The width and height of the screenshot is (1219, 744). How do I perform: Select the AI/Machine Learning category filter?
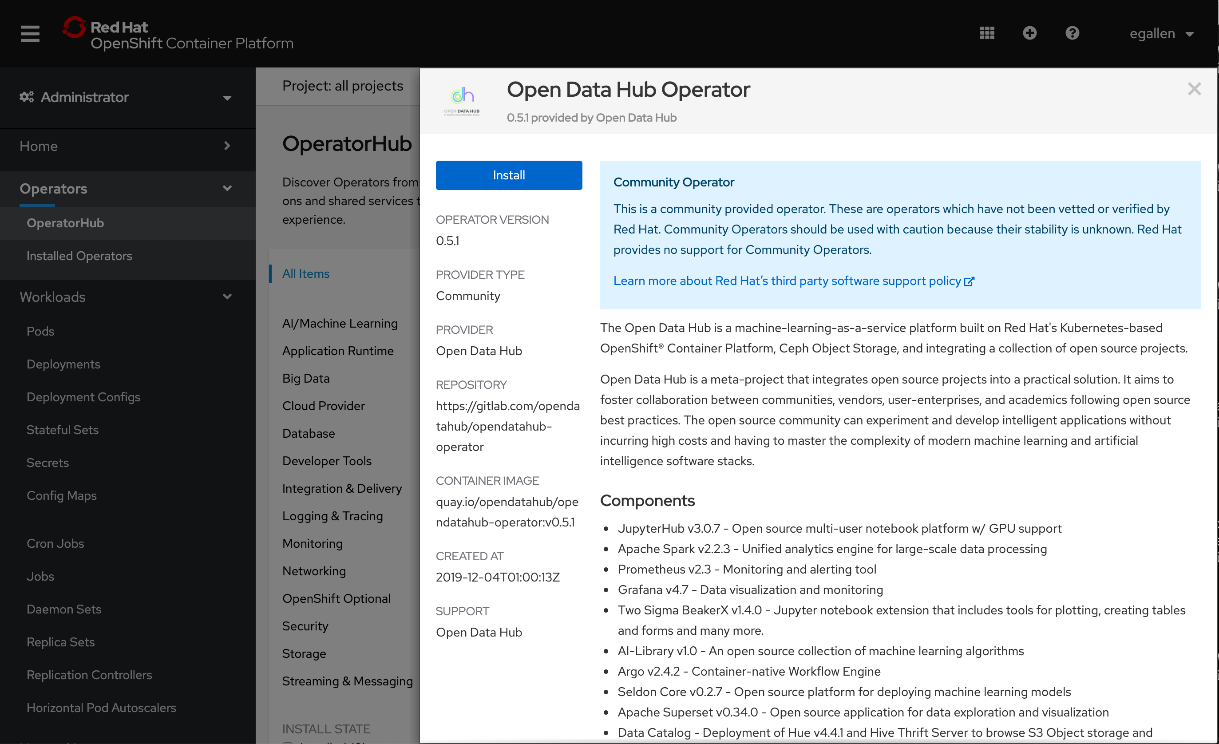(340, 322)
